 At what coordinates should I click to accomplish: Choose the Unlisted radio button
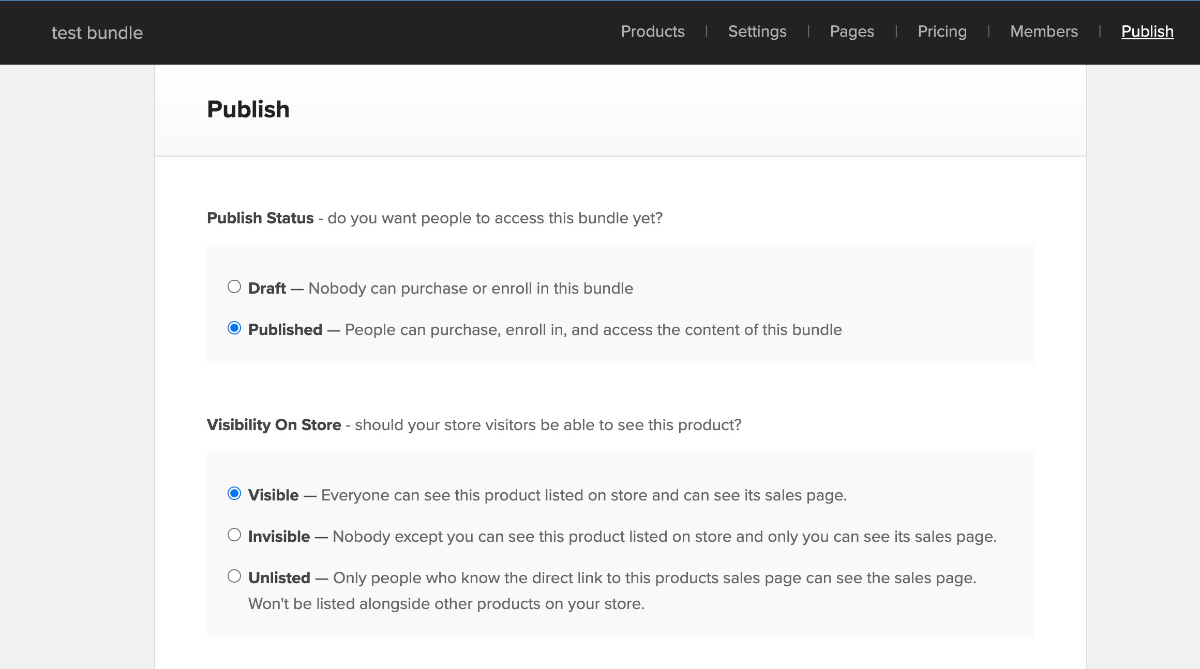point(234,576)
